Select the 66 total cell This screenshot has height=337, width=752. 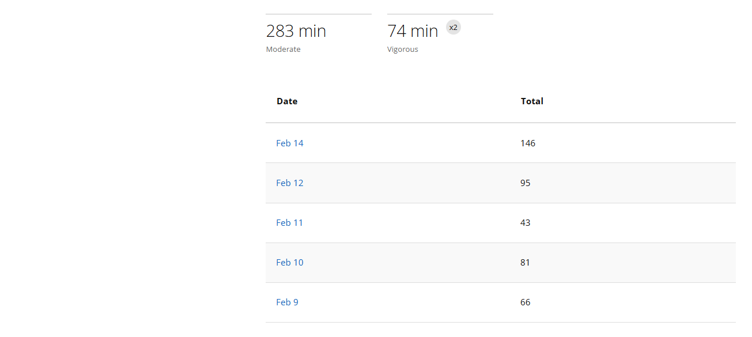click(x=526, y=302)
